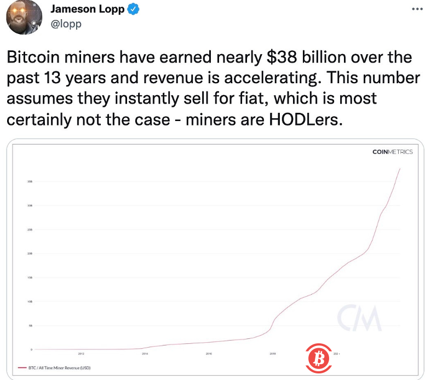425x380 pixels.
Task: Click the red legend line swatch
Action: click(22, 367)
